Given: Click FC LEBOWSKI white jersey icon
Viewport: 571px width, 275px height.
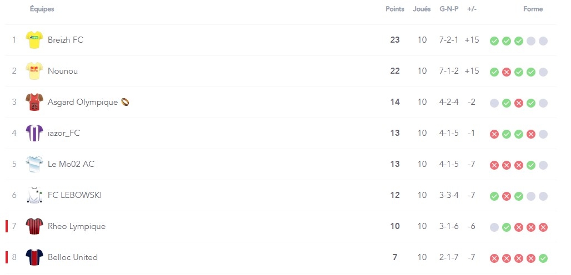Looking at the screenshot, I should coord(34,196).
